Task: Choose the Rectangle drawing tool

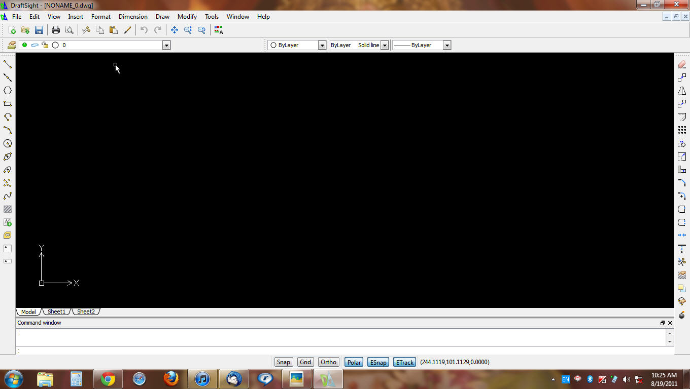Action: (x=8, y=104)
